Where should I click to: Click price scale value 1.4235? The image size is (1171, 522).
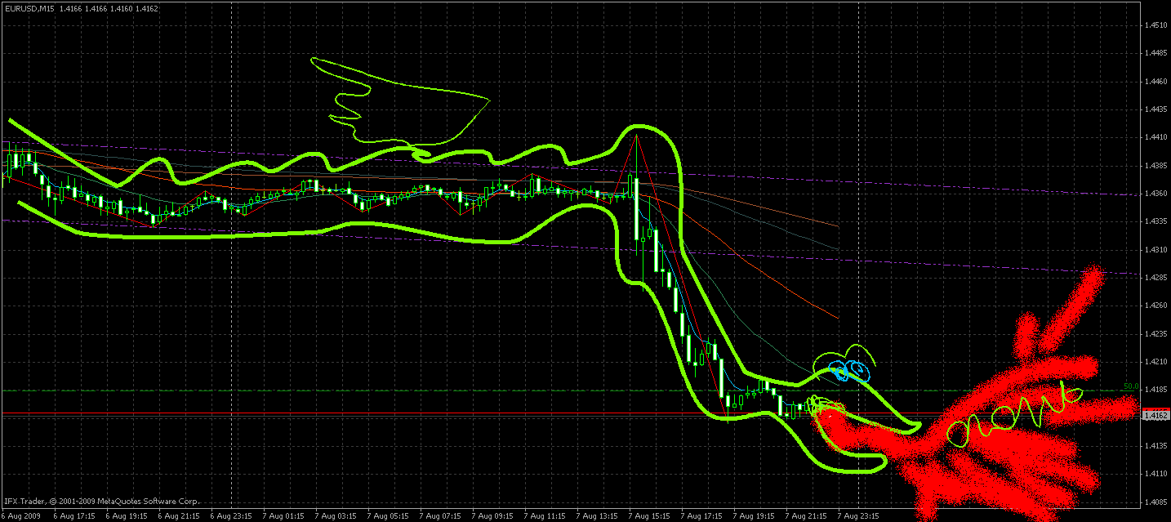pos(1155,333)
